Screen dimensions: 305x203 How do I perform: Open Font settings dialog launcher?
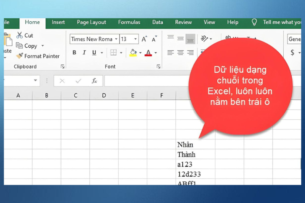159,67
